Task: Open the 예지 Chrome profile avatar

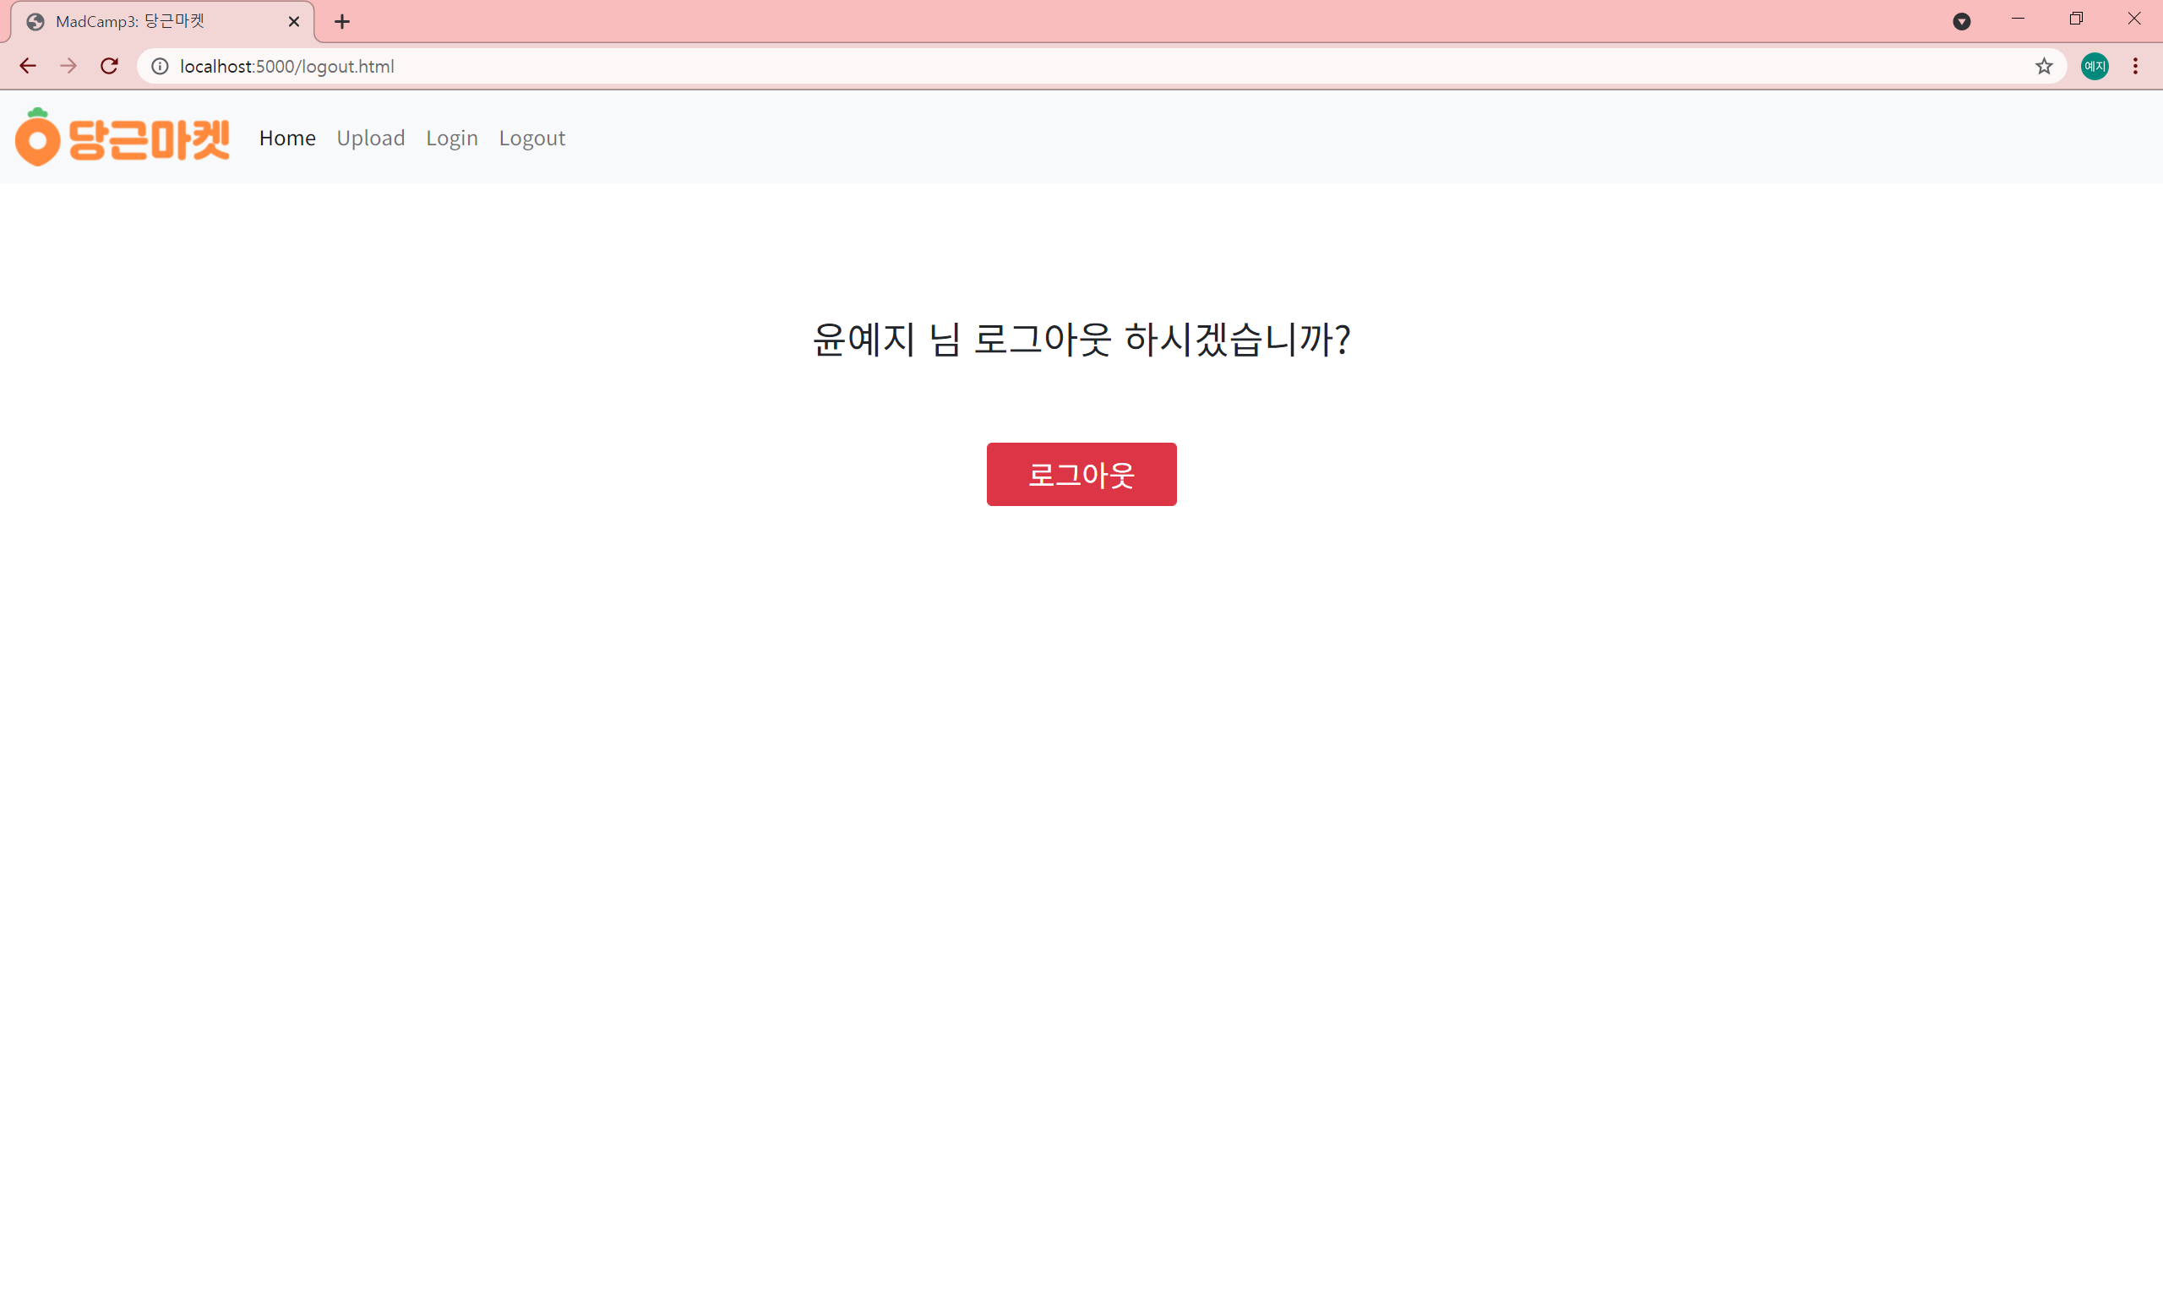Action: point(2095,66)
